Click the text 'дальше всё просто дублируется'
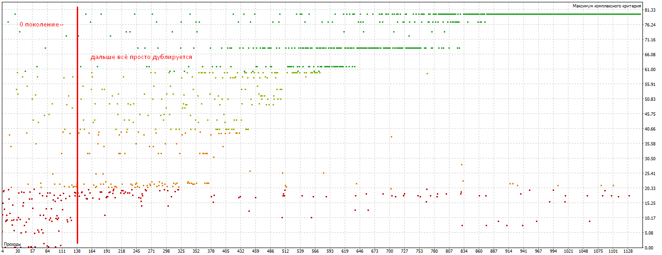The width and height of the screenshot is (662, 255). pos(141,57)
